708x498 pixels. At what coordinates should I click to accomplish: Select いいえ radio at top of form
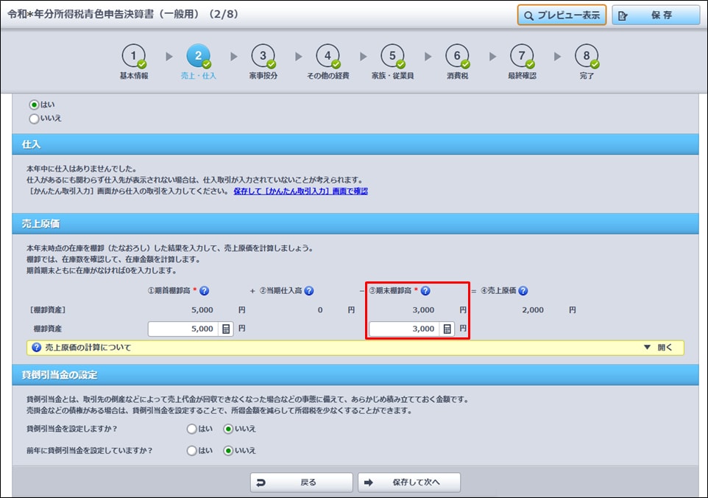coord(34,118)
